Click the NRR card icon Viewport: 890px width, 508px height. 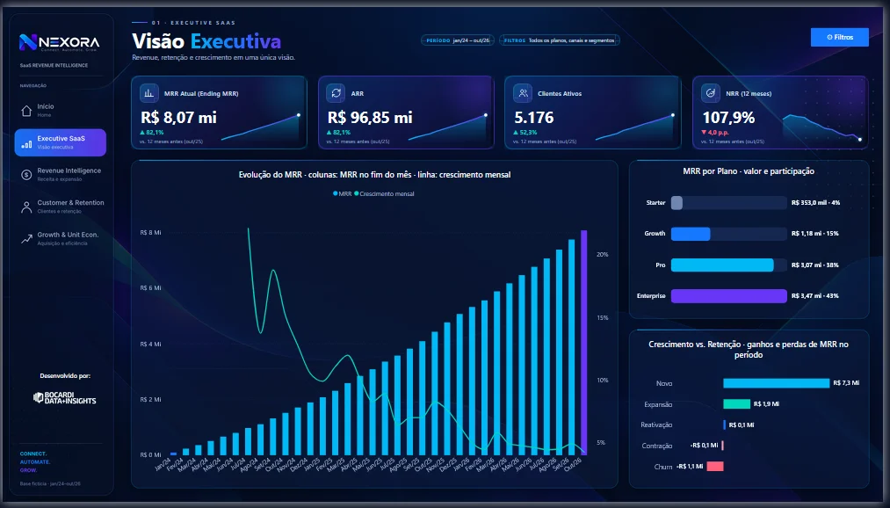(710, 93)
